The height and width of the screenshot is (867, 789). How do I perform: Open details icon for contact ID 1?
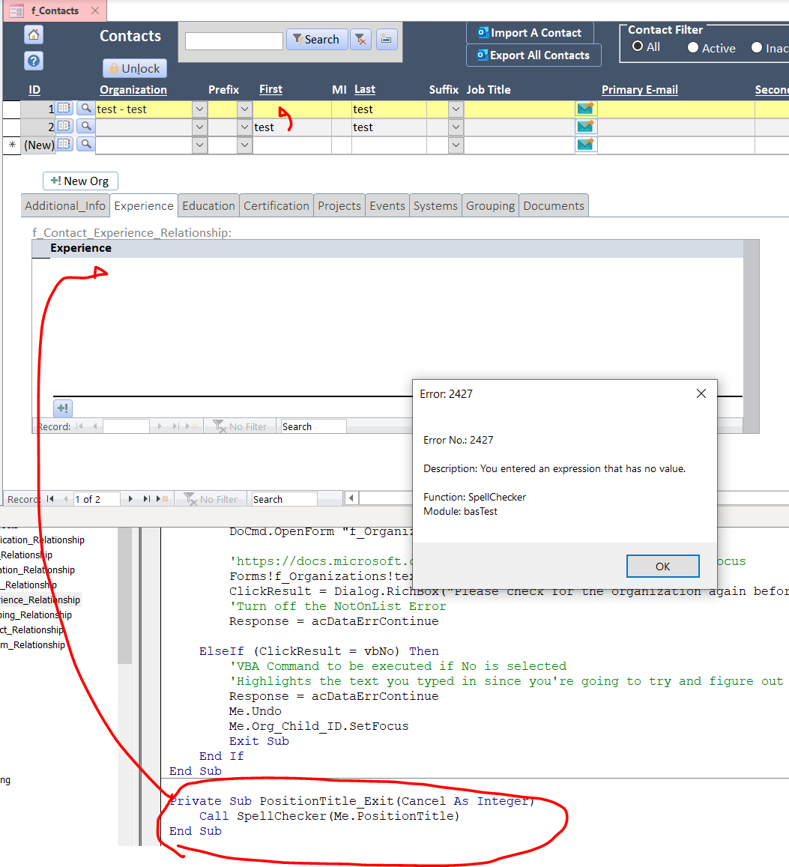point(64,109)
